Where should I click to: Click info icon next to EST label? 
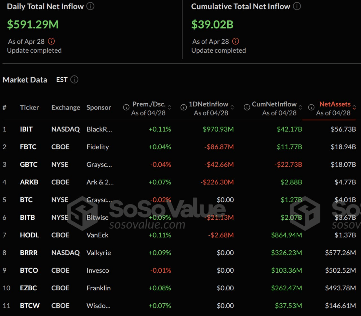(74, 80)
